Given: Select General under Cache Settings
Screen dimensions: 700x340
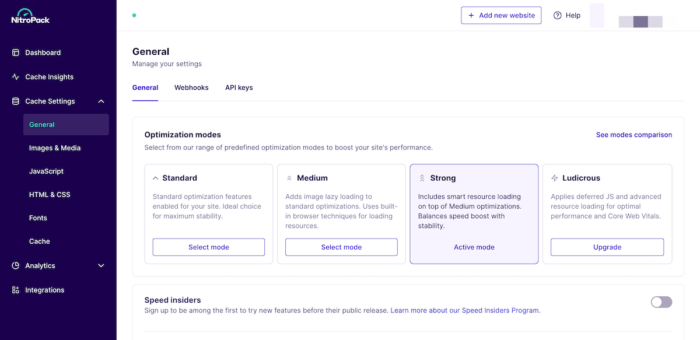Looking at the screenshot, I should coord(66,125).
